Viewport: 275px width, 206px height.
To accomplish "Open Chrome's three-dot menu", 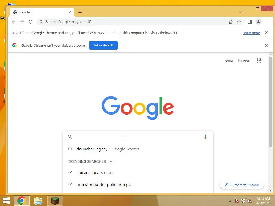I will click(267, 22).
